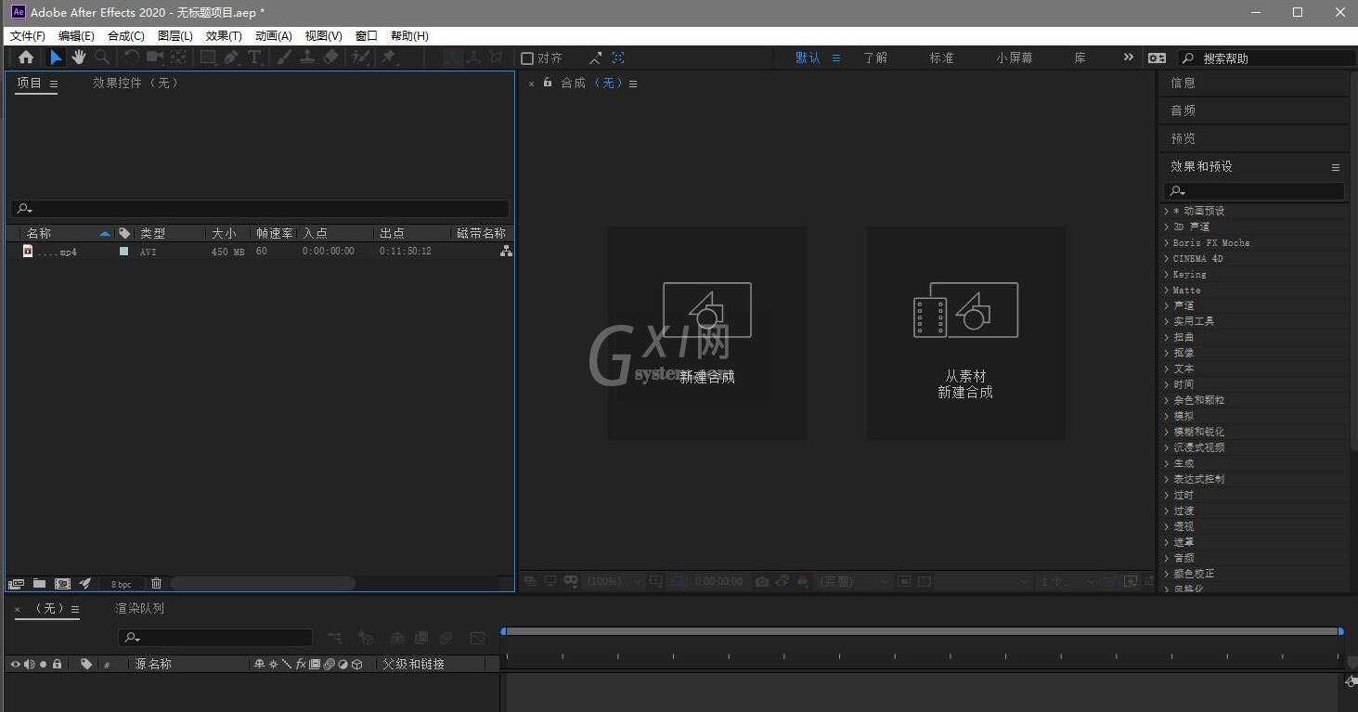1358x712 pixels.
Task: Enable the 对齐 snapping checkbox
Action: 527,58
